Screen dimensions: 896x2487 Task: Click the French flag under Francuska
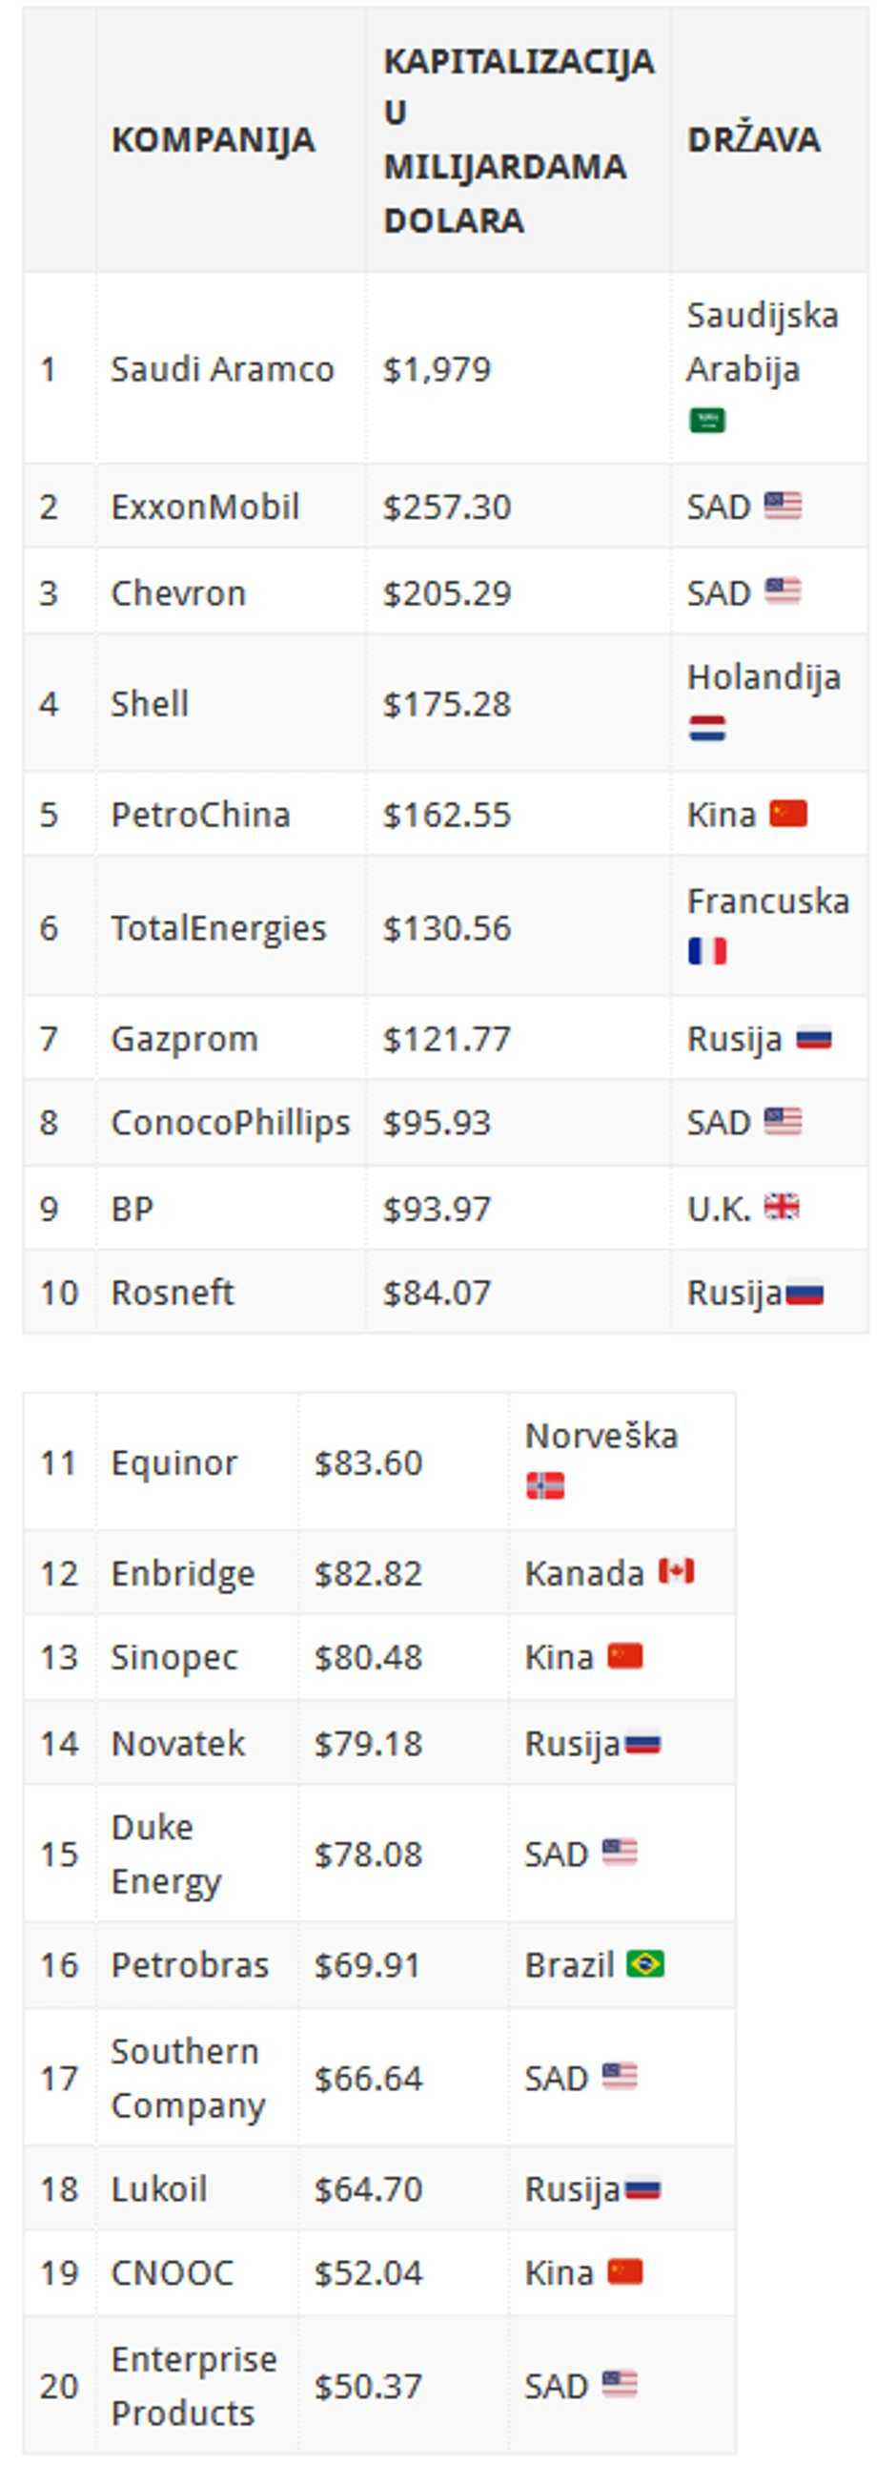[x=707, y=952]
